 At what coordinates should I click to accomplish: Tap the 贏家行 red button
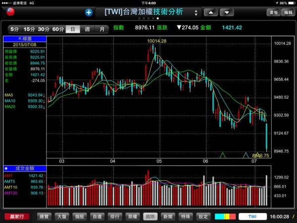point(17,217)
